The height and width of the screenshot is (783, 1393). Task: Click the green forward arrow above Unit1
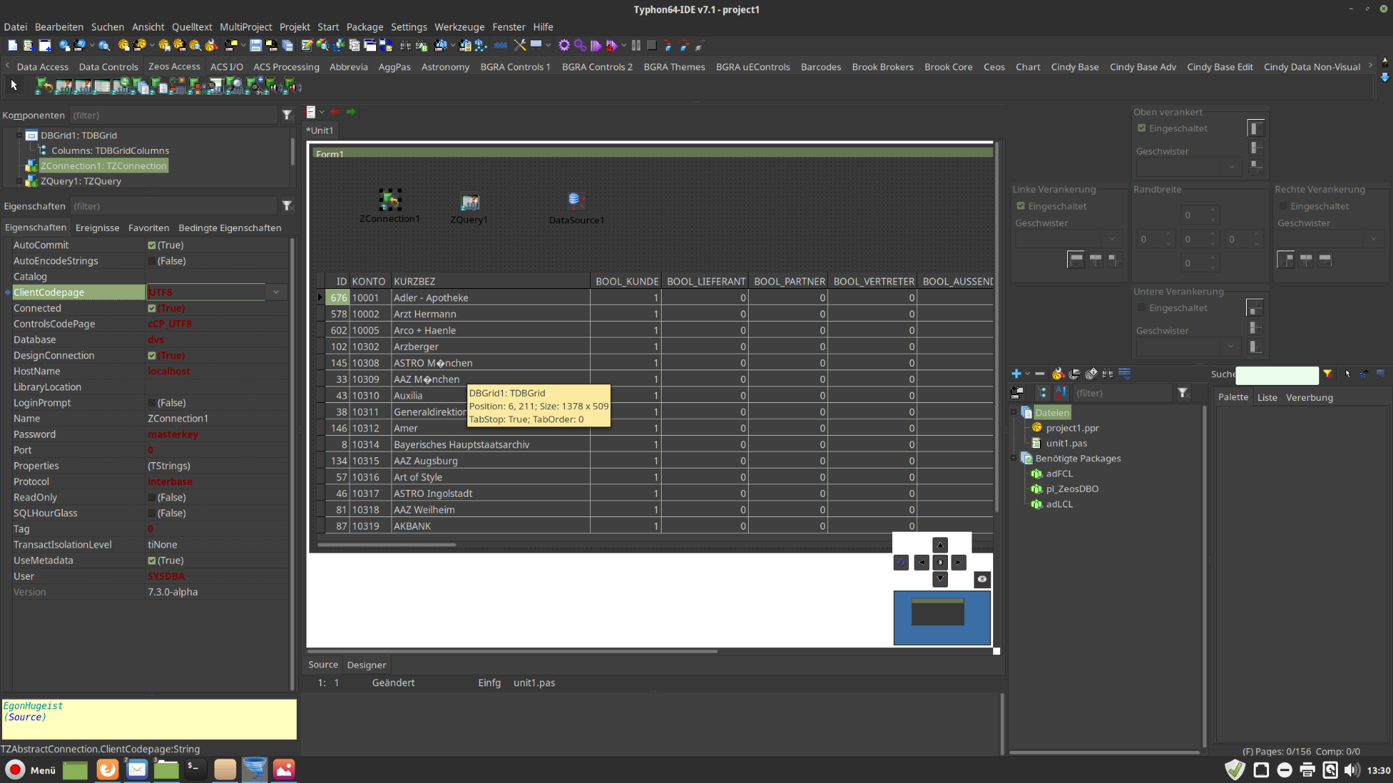[x=351, y=111]
